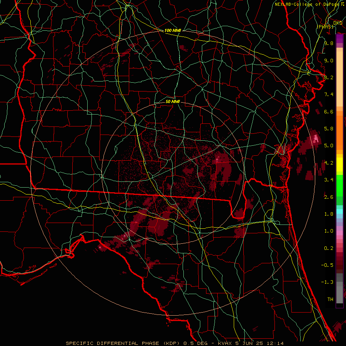The width and height of the screenshot is (346, 346).
Task: Click the 4.2 value on the color scale
Action: [329, 163]
